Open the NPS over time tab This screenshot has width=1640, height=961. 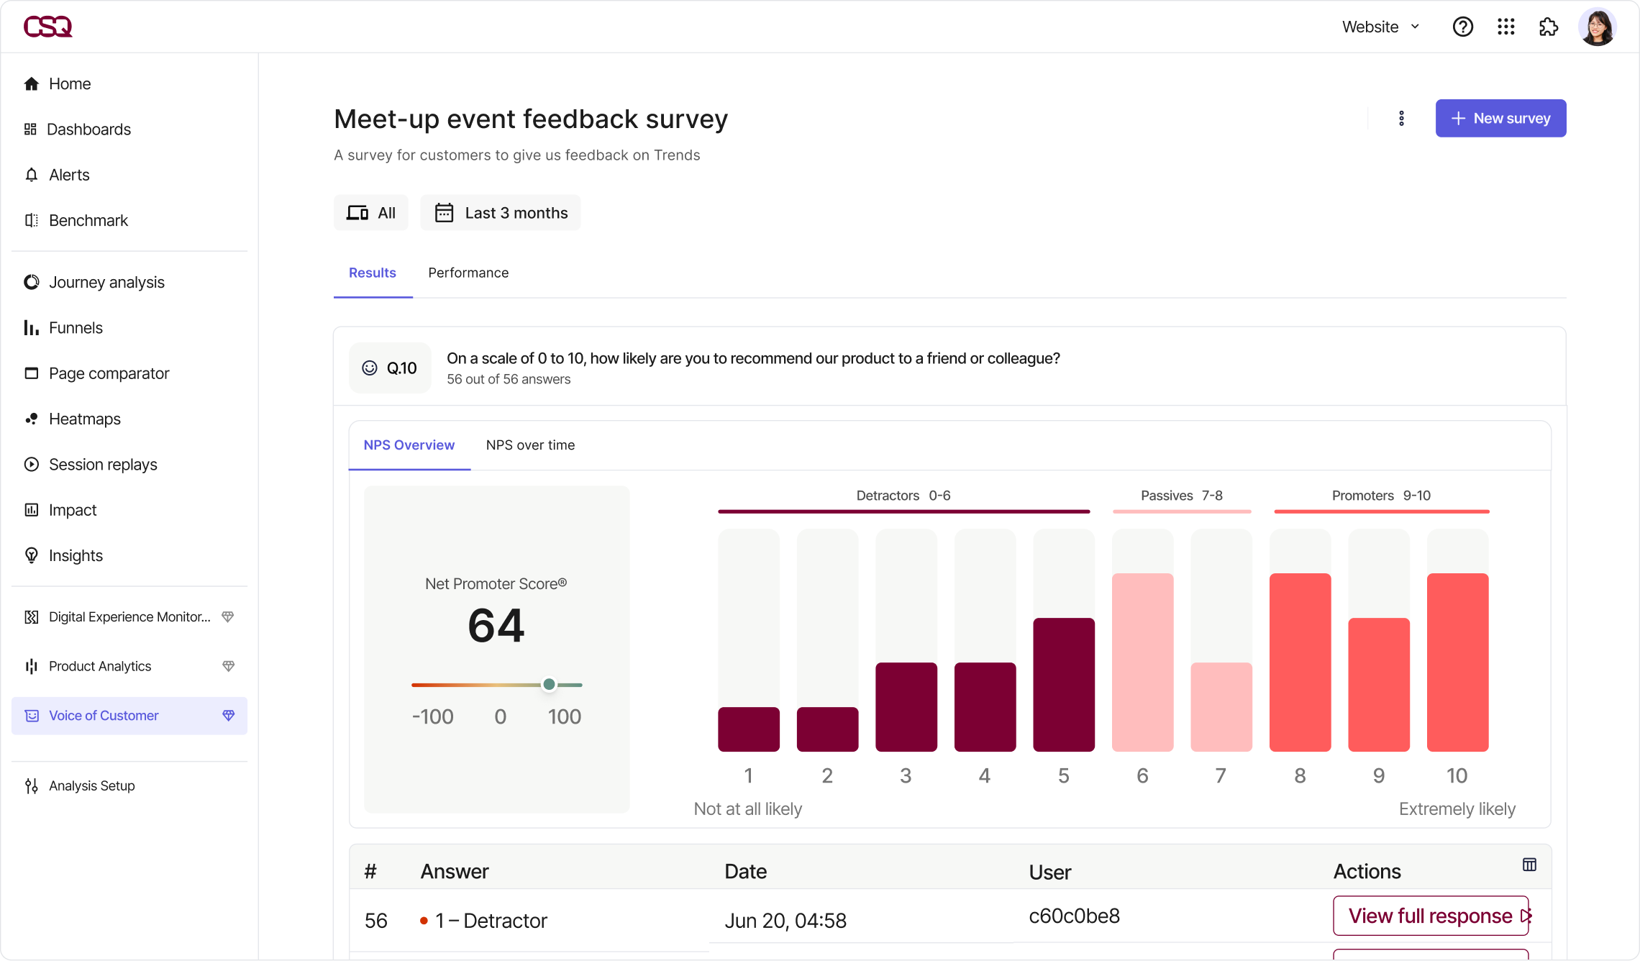[530, 445]
